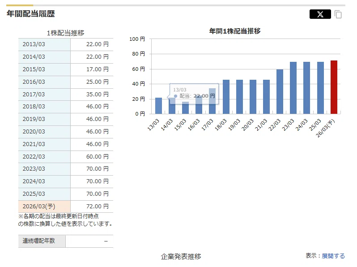The image size is (357, 267).
Task: Click the 18/03 chart bar
Action: (226, 97)
